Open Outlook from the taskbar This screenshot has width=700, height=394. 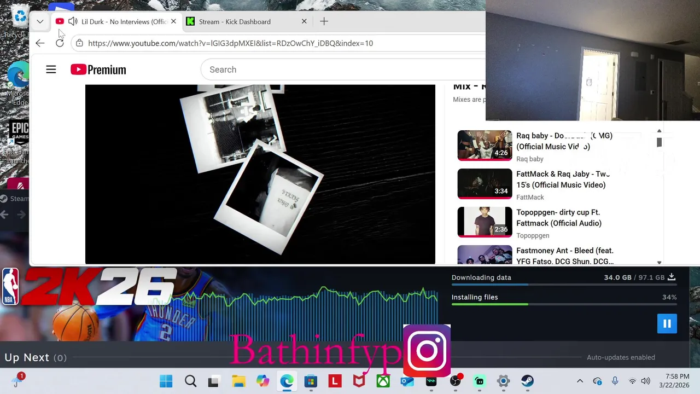click(x=407, y=381)
